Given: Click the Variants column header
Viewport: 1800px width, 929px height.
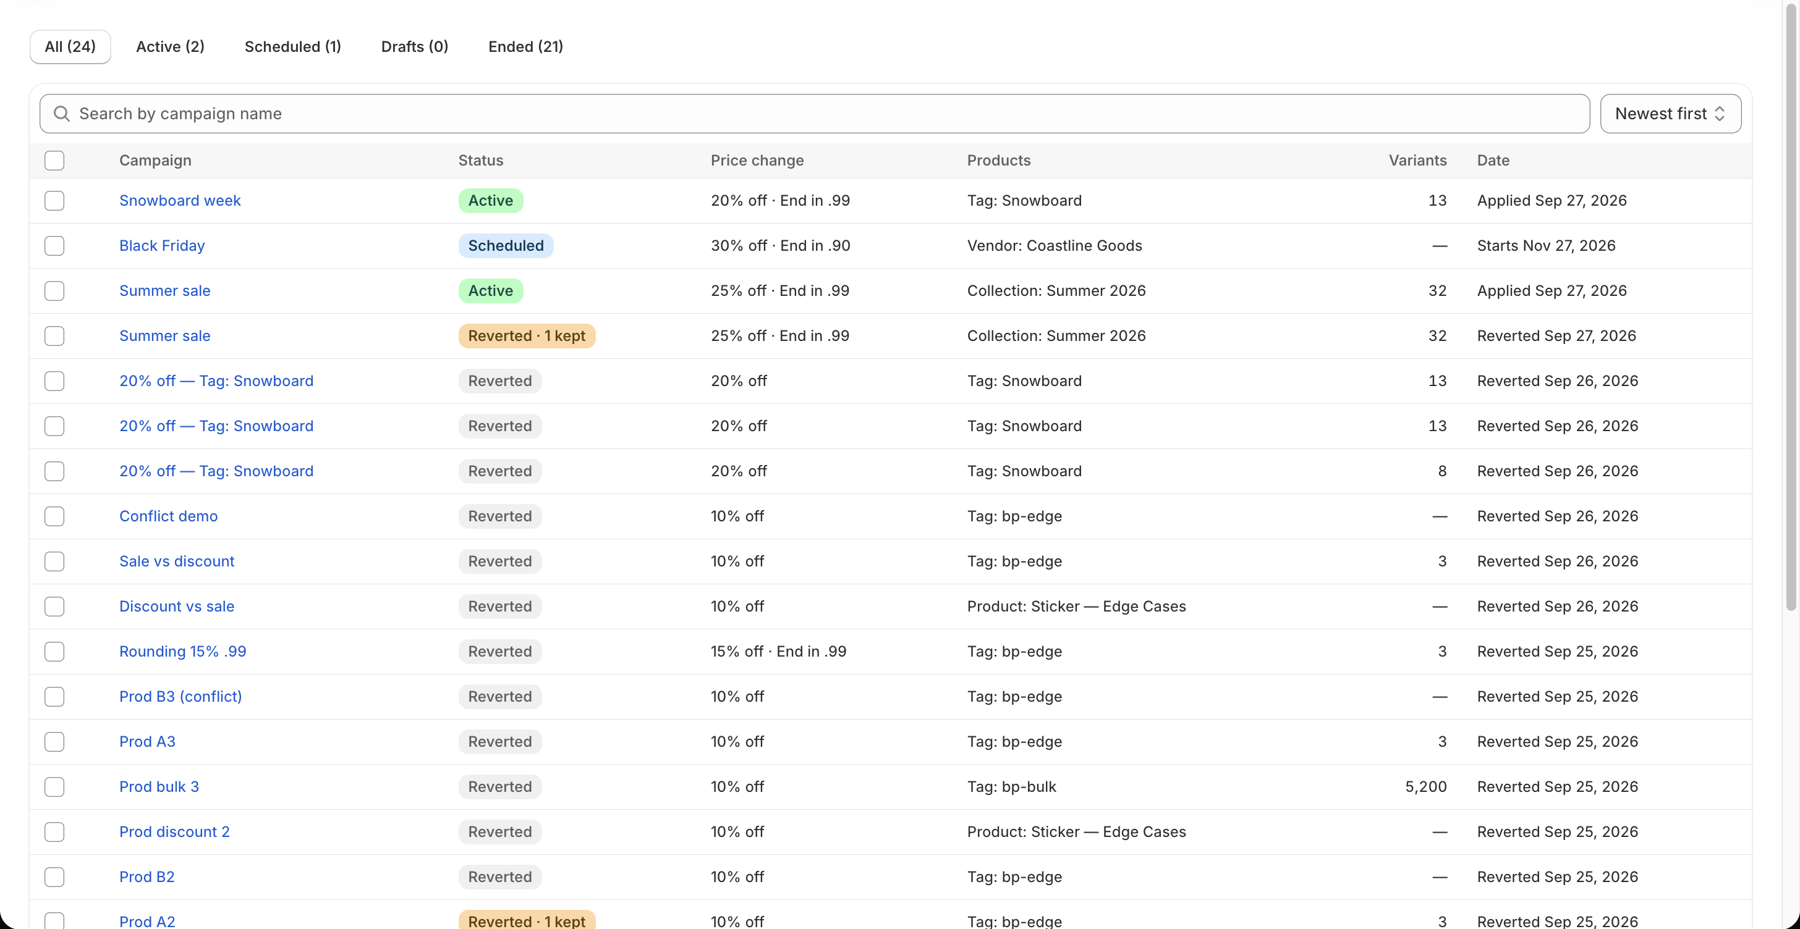Looking at the screenshot, I should (1417, 161).
